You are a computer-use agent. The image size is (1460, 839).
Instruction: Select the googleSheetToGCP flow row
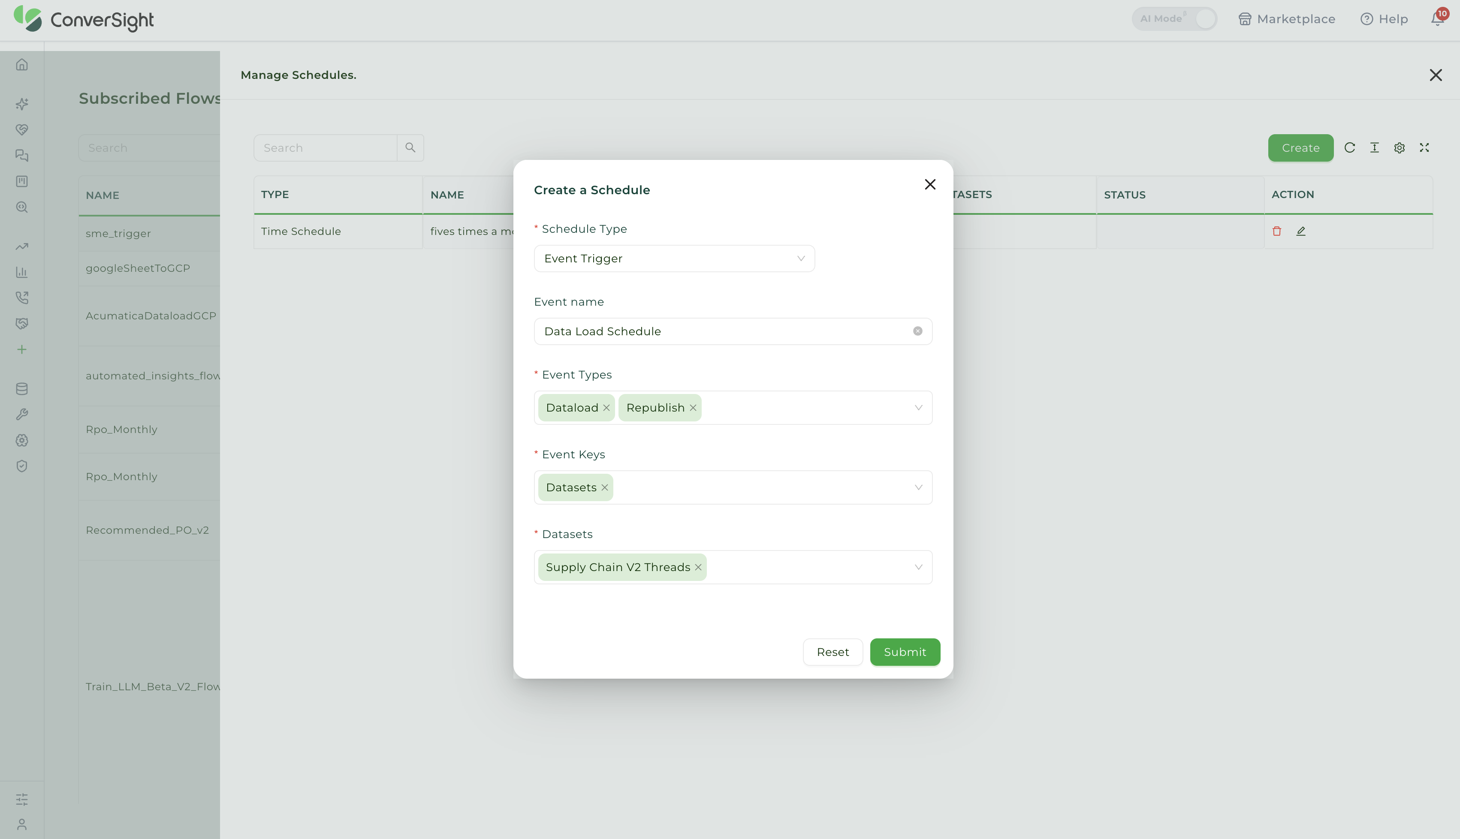coord(149,268)
